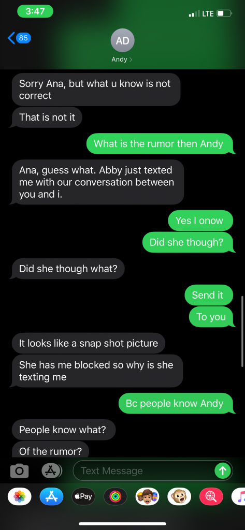This screenshot has height=530, width=245.
Task: Open the Photos app in iMessage drawer
Action: point(19,496)
